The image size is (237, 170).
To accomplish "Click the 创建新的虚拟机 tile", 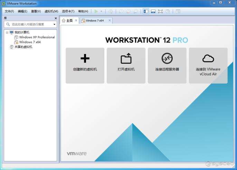I will [x=85, y=65].
